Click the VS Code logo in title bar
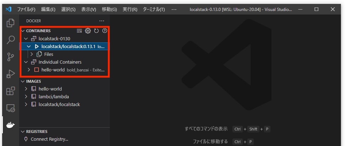Screen dimensions: 348x146 click(9, 9)
